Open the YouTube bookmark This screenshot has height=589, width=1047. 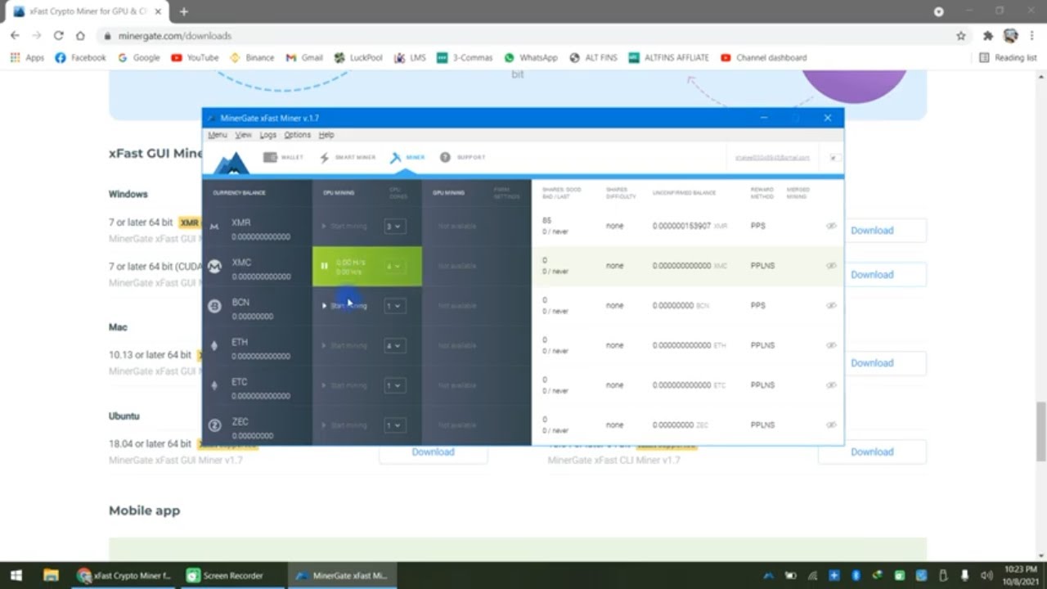coord(195,58)
